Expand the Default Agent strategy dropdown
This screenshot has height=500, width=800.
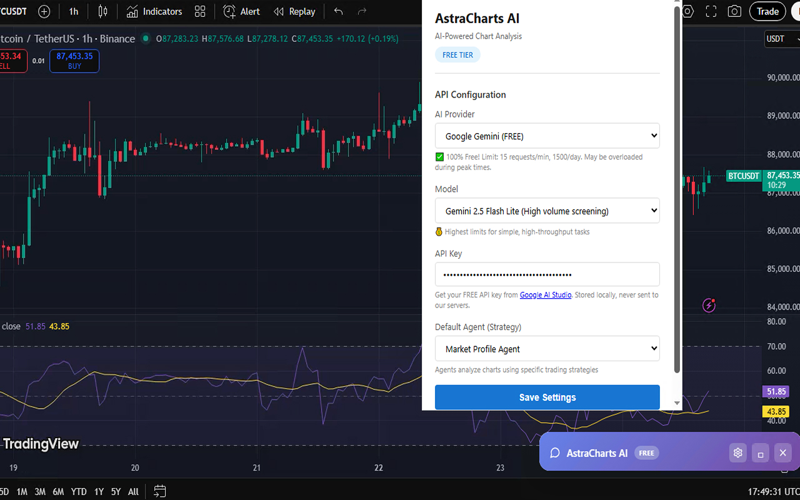coord(547,349)
